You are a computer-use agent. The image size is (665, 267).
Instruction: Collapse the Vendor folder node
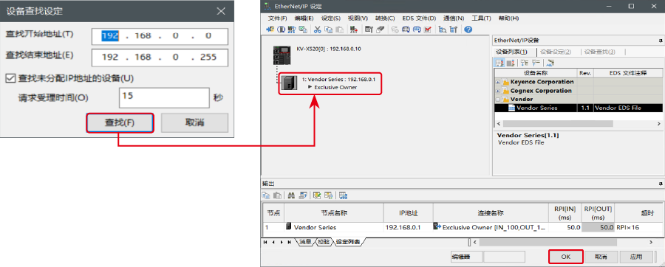(497, 99)
